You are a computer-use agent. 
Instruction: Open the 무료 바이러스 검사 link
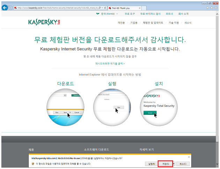(x=150, y=14)
